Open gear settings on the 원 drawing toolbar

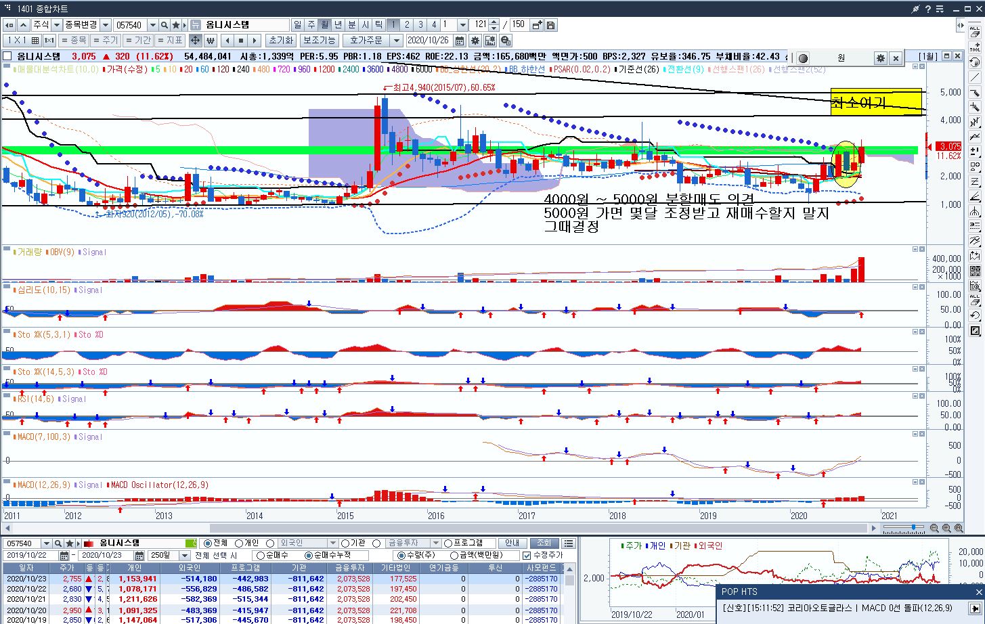(x=880, y=58)
